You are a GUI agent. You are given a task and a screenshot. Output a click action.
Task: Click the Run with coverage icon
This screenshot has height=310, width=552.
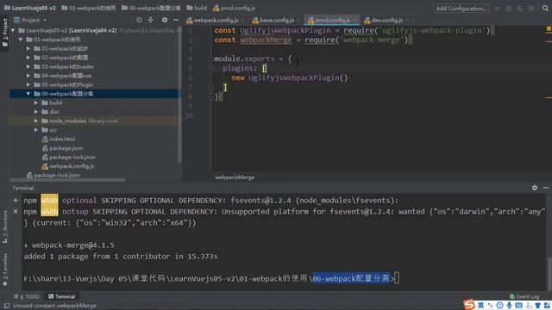(x=519, y=8)
